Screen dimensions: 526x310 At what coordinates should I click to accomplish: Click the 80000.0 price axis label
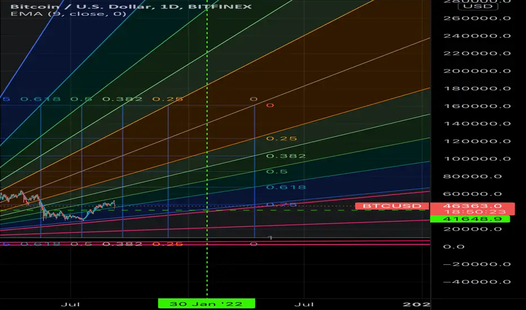pyautogui.click(x=472, y=176)
